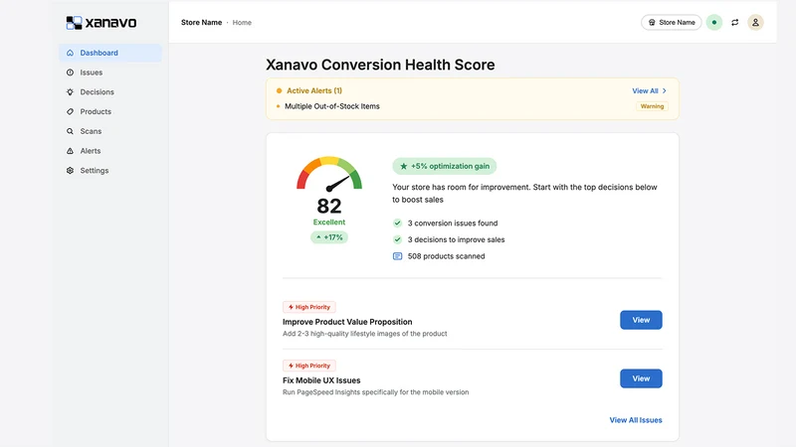The image size is (796, 447).
Task: Click the optimization gain star icon
Action: (404, 166)
